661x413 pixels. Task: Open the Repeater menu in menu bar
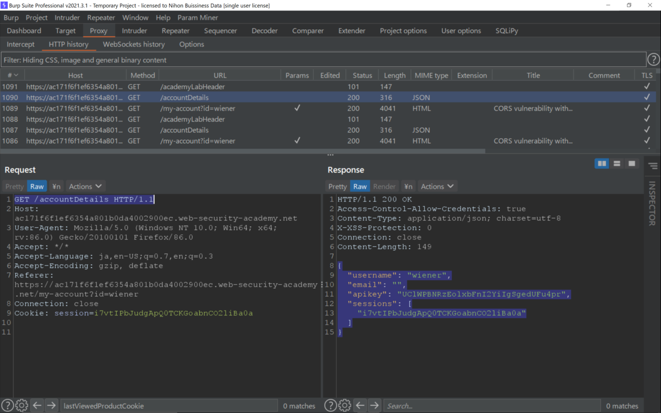(x=101, y=18)
